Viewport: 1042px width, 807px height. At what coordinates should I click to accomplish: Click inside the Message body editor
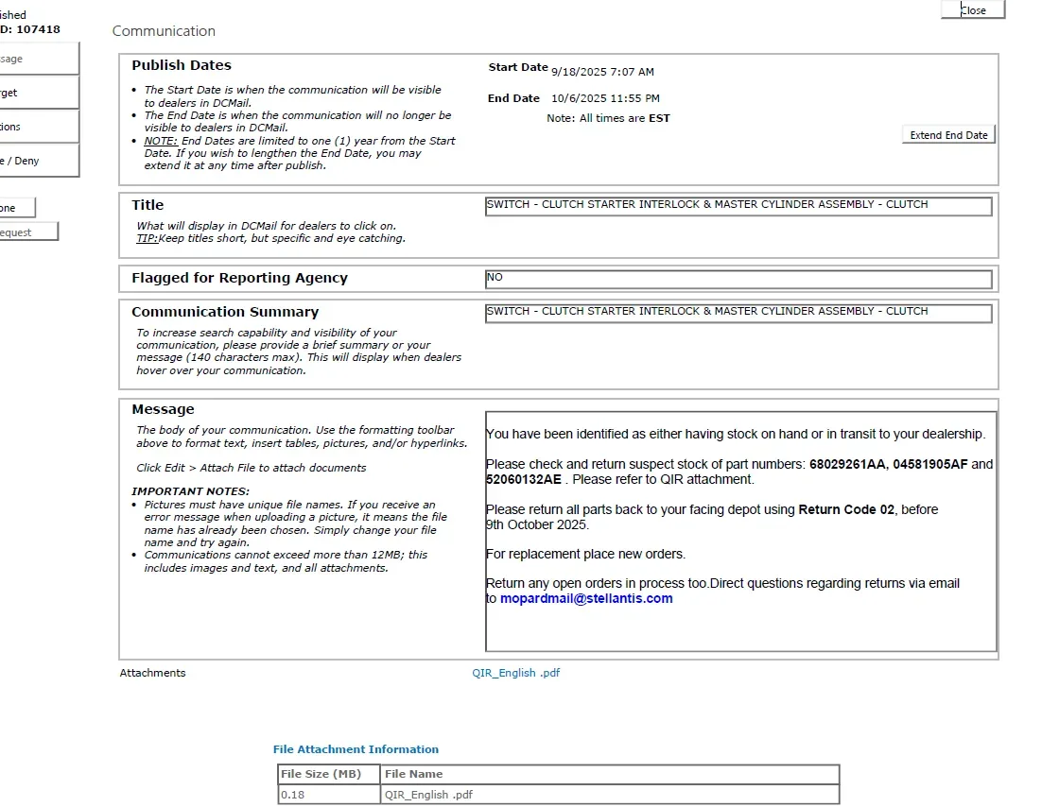740,531
